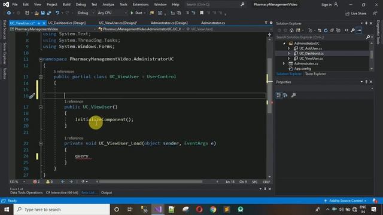Open the Debug menu

[81, 4]
